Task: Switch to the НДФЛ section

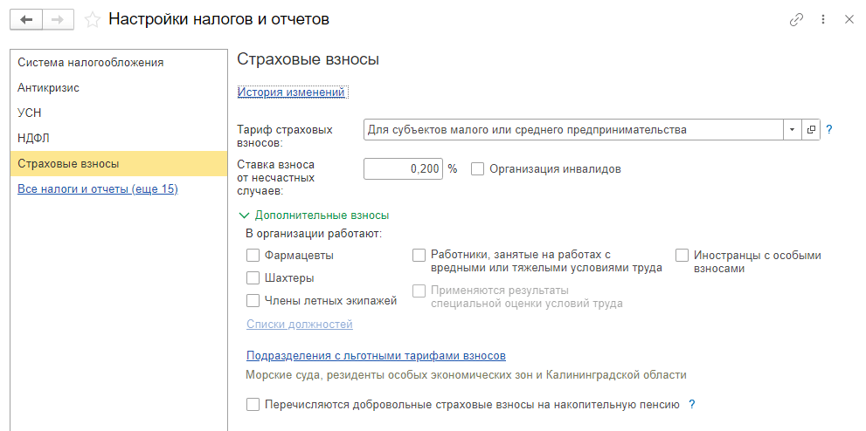Action: [32, 138]
